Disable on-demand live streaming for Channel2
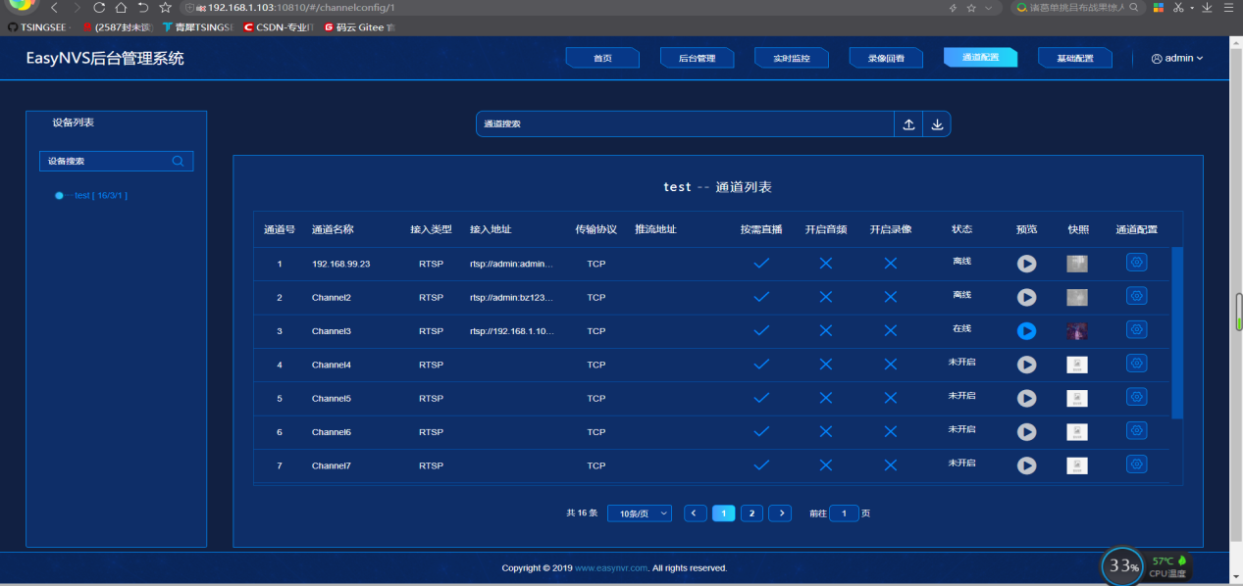1243x586 pixels. pyautogui.click(x=761, y=296)
